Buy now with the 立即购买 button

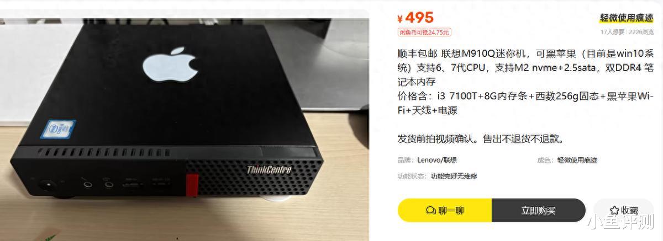pos(538,210)
